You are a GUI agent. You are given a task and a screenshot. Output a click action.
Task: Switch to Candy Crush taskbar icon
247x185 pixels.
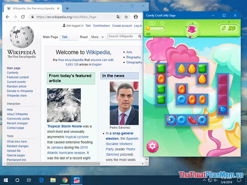(x=77, y=180)
